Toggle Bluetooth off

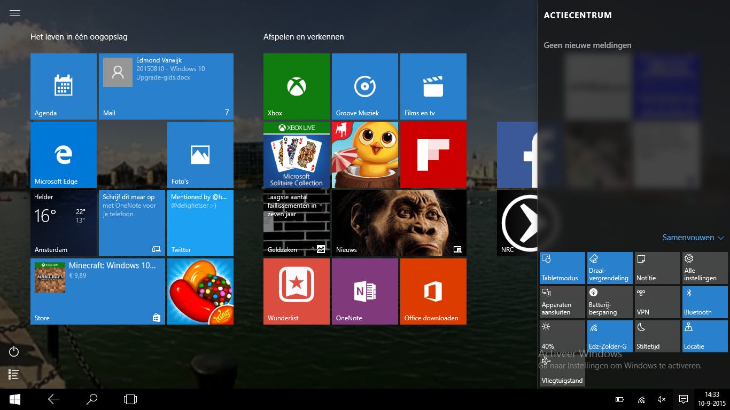click(705, 302)
